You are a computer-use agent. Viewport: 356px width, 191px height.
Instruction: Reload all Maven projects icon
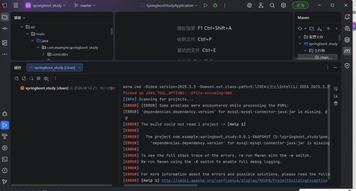point(300,29)
